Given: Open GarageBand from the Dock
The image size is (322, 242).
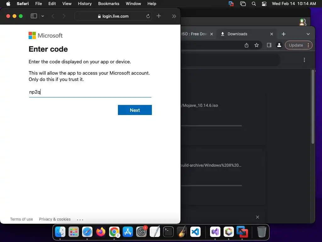Looking at the screenshot, I should (182, 232).
